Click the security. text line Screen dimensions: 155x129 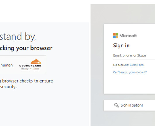(x=8, y=87)
